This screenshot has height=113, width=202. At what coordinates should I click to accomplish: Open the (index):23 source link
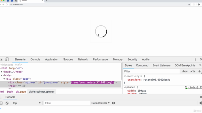pos(195,87)
